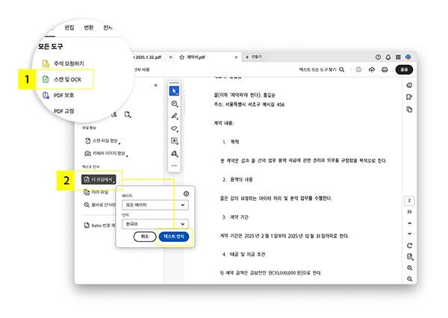Screen dimensions: 448x318
Task: Open more tools ellipsis in toolbar
Action: coord(174,166)
